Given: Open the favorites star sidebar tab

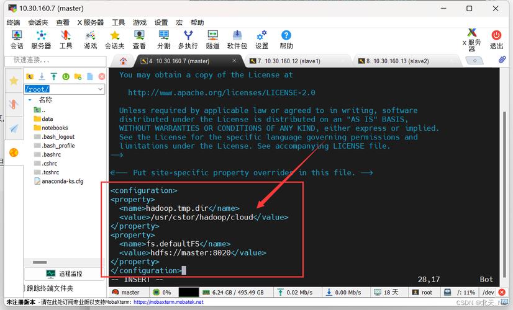Looking at the screenshot, I should (x=14, y=81).
